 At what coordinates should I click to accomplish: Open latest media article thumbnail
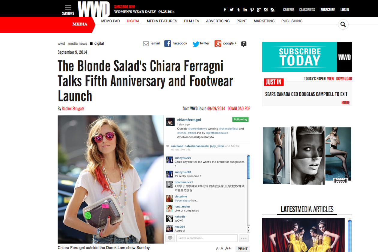point(303,235)
